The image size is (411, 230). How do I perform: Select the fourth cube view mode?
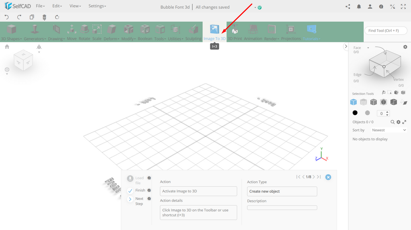tap(383, 102)
